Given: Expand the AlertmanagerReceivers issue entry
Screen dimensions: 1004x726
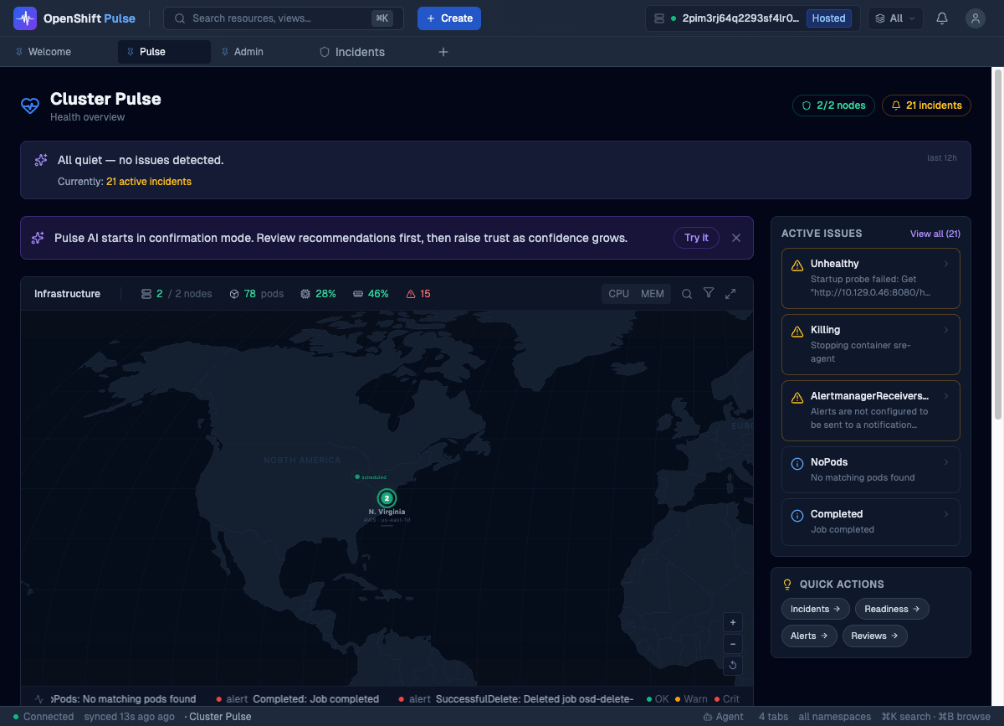Looking at the screenshot, I should (x=870, y=410).
